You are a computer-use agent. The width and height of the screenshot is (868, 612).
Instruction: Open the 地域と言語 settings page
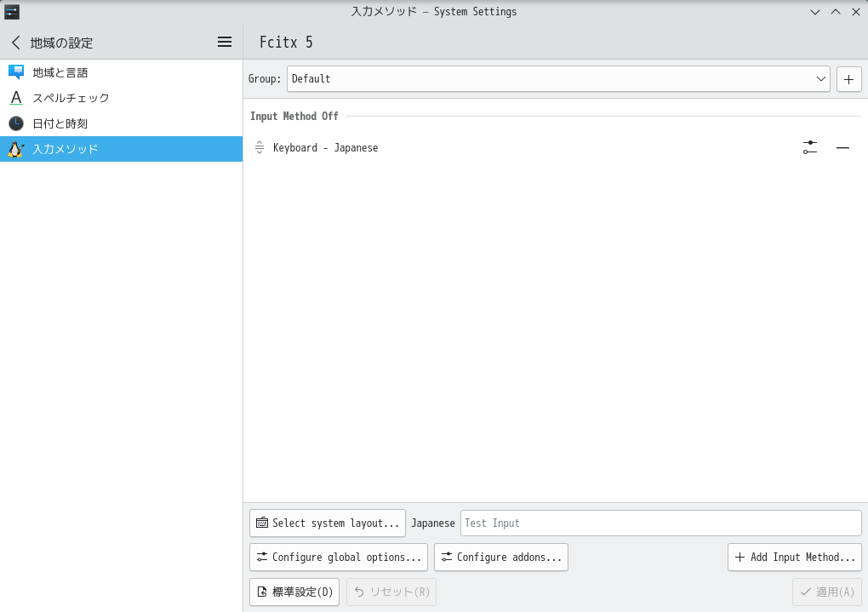pyautogui.click(x=121, y=72)
